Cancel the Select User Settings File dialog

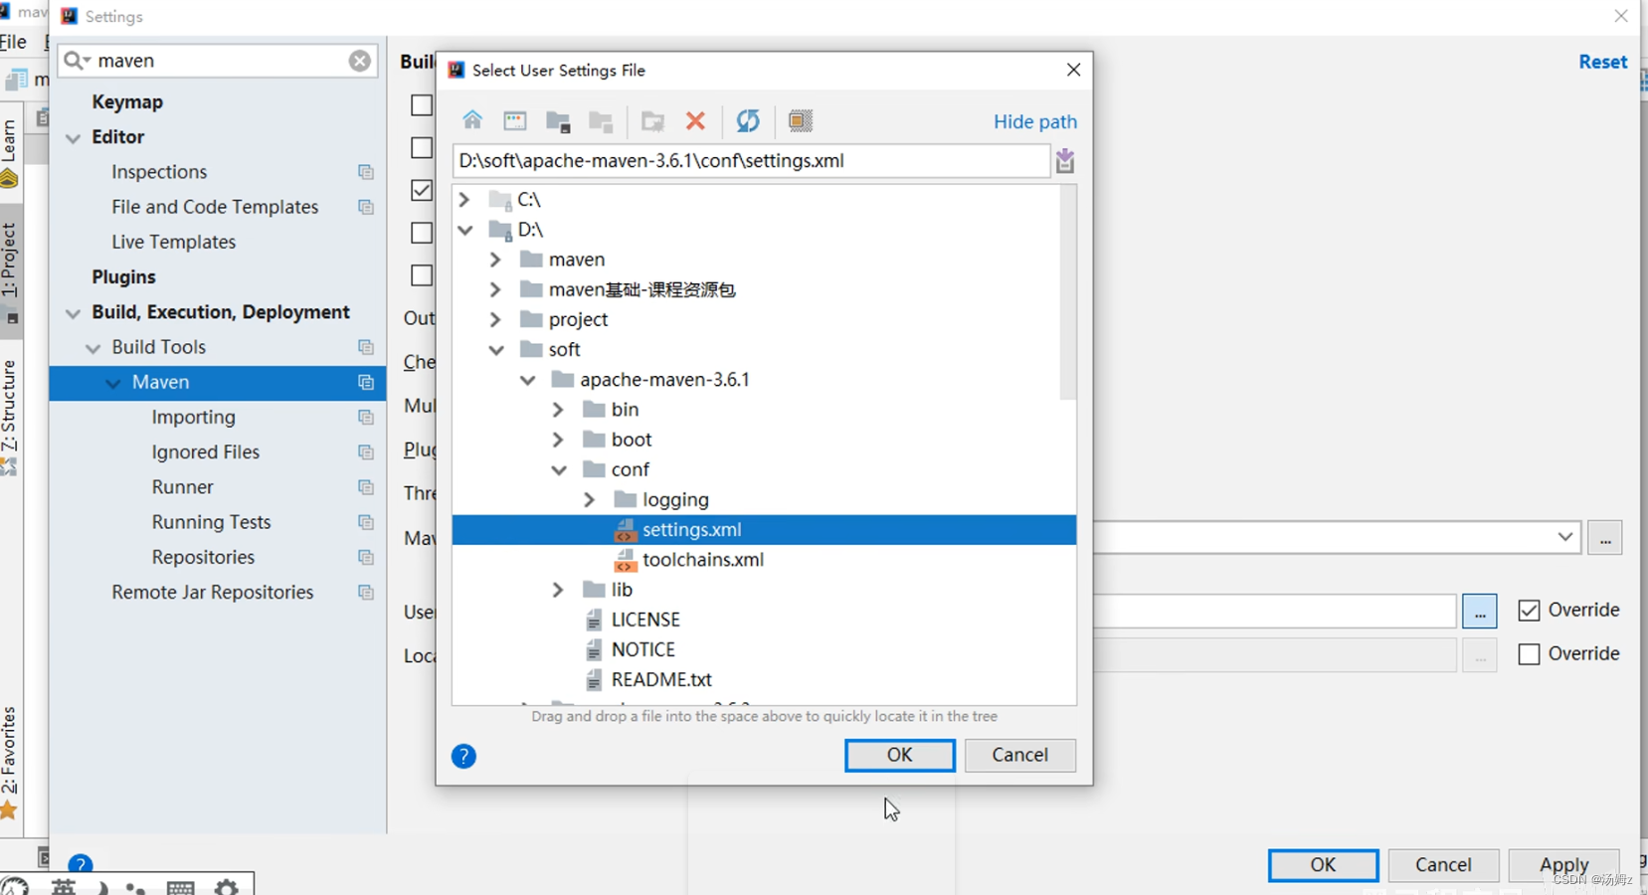(x=1019, y=755)
